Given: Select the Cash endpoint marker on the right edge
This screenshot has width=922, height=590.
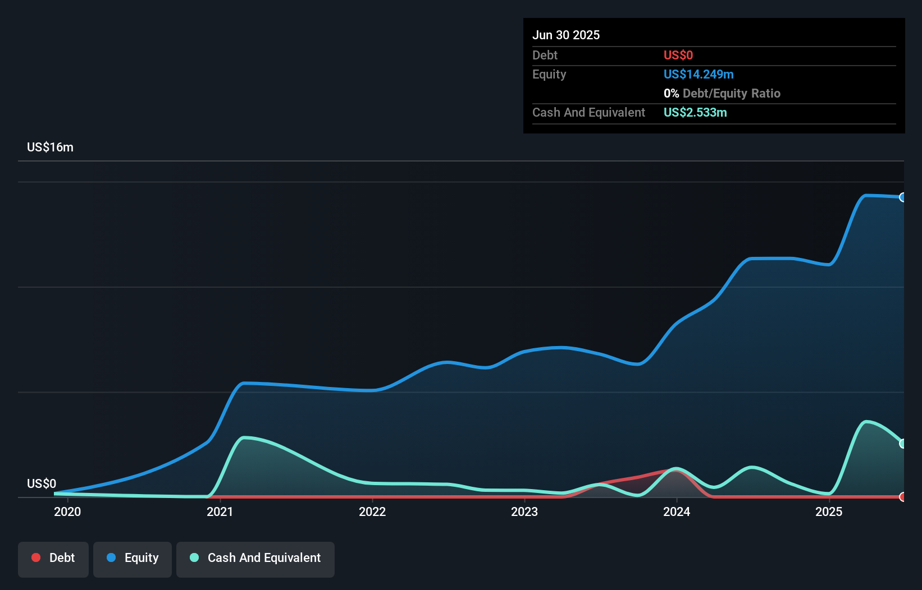Looking at the screenshot, I should 903,444.
